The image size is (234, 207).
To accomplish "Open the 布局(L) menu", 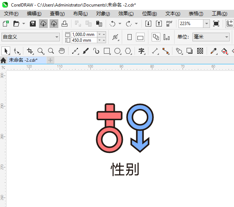I will (x=81, y=14).
